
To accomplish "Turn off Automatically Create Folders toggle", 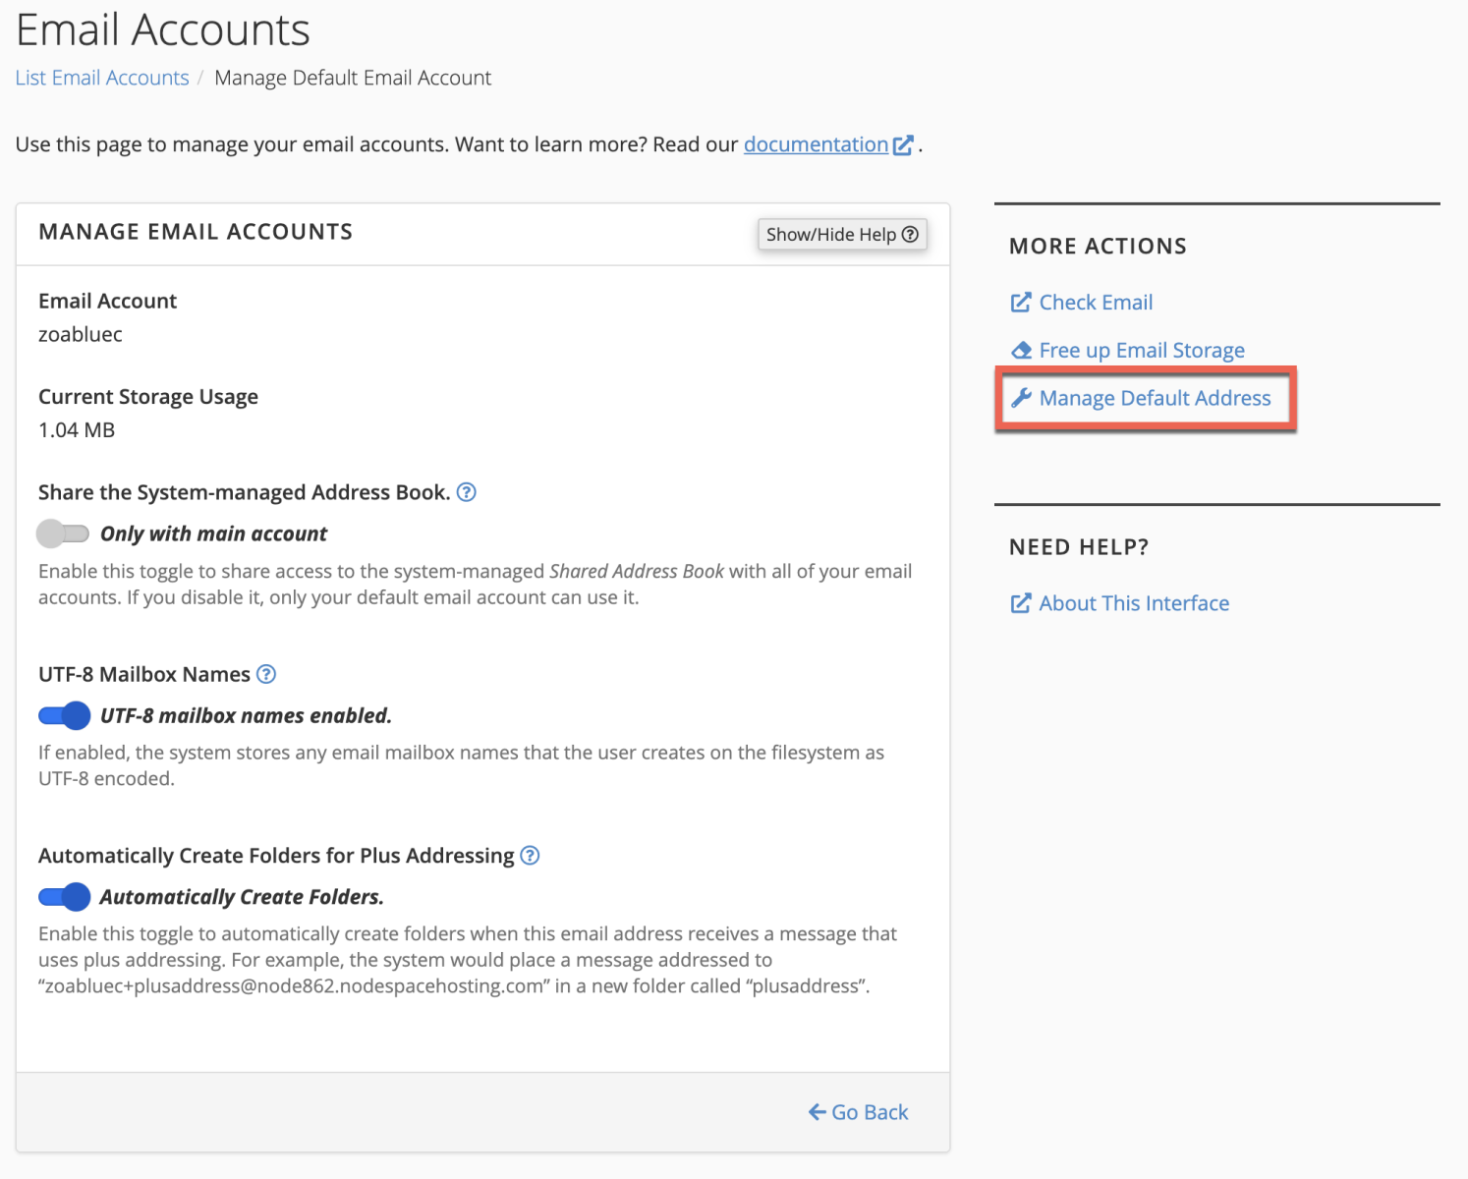I will [64, 897].
